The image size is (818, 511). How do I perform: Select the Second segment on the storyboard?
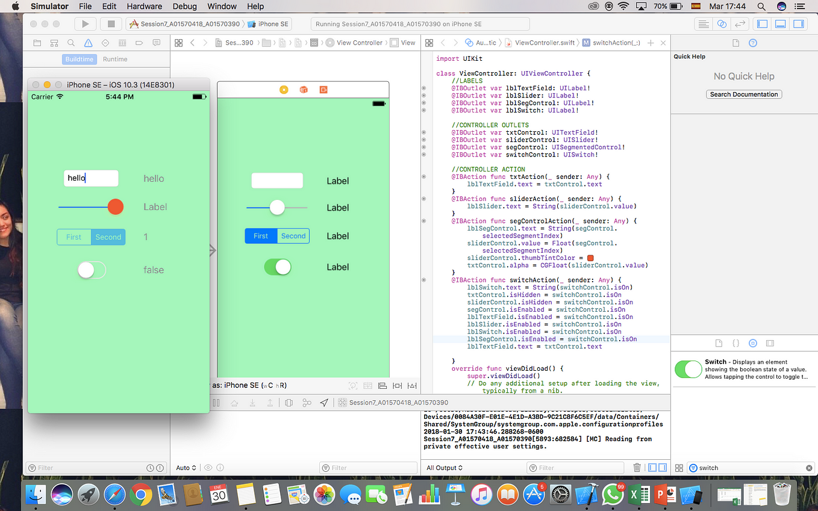click(x=293, y=236)
